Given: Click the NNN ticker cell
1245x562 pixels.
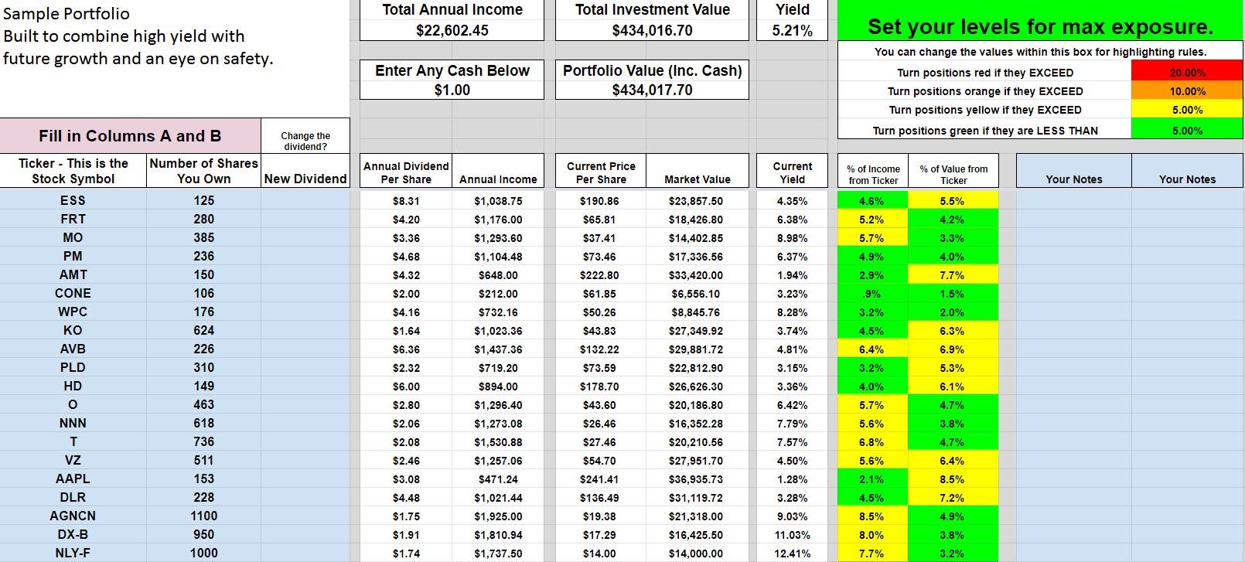Looking at the screenshot, I should [x=73, y=423].
